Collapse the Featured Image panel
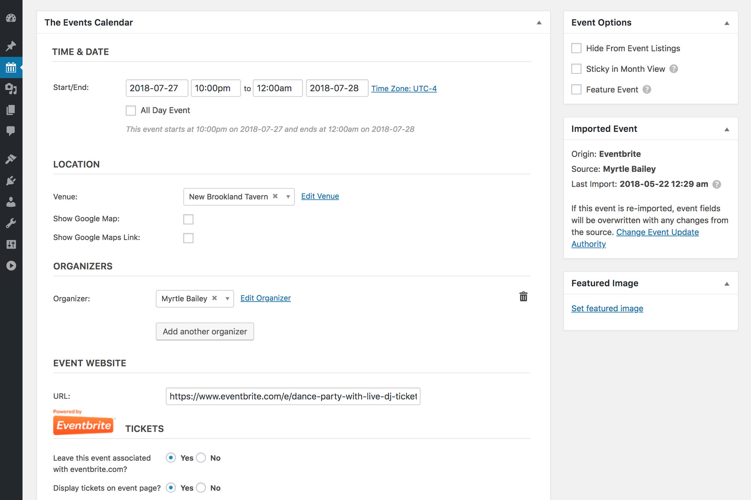Screen dimensions: 751x500 click(727, 284)
